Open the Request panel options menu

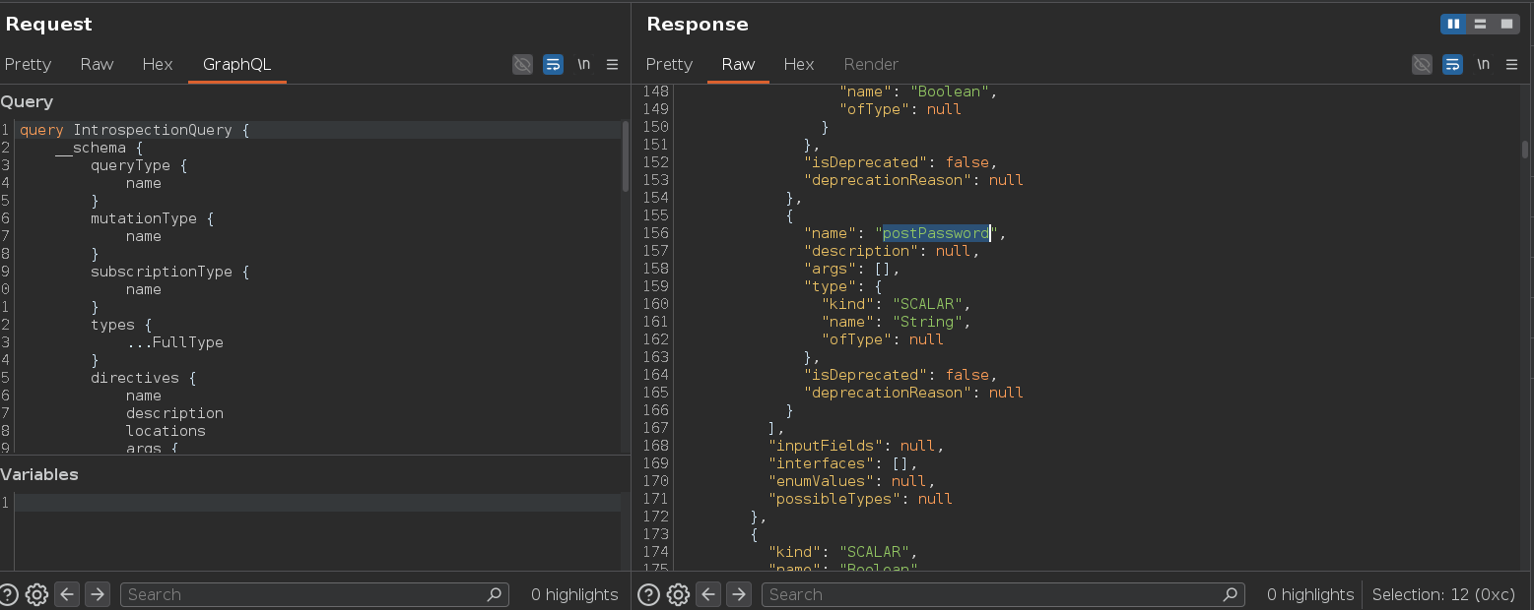point(612,64)
